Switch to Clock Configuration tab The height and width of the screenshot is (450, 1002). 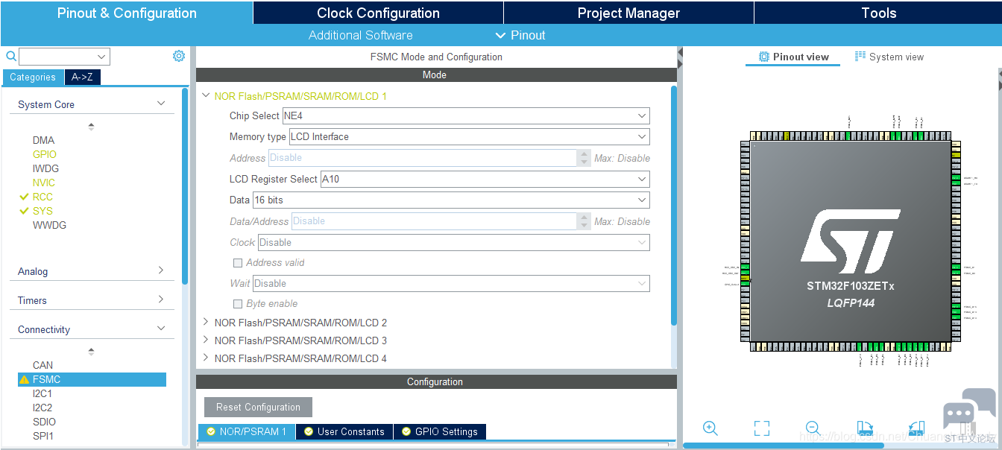click(378, 13)
